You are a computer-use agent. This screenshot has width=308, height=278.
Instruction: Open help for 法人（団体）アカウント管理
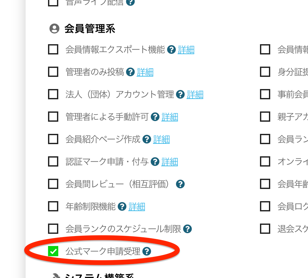coord(180,94)
